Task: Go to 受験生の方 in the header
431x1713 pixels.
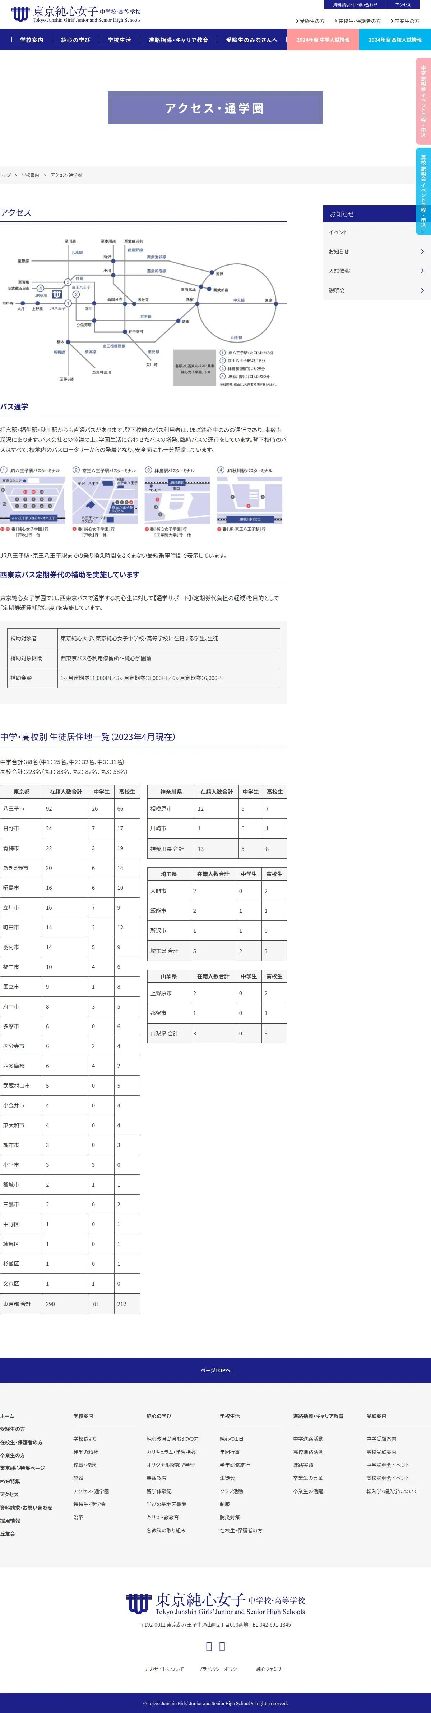Action: pyautogui.click(x=310, y=21)
